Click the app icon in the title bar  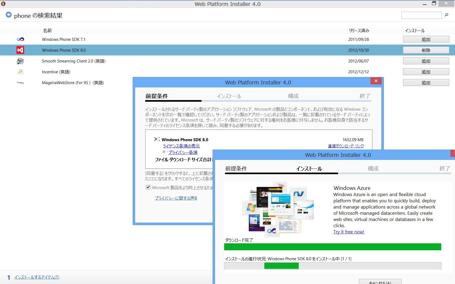coord(3,4)
